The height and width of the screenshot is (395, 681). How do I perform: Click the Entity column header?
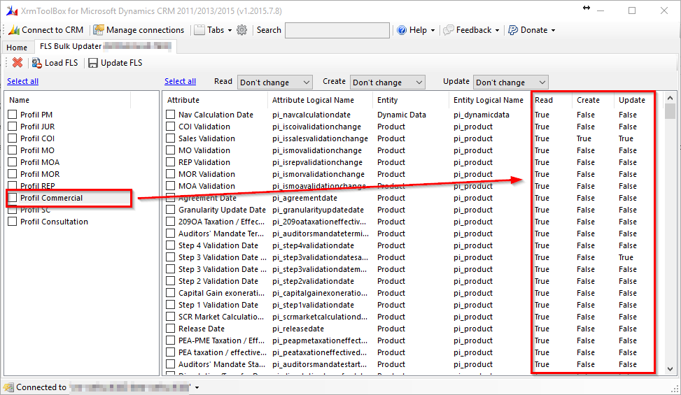(x=411, y=100)
